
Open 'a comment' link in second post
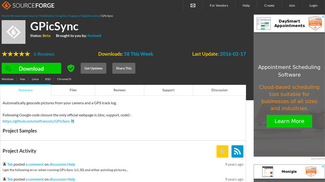pos(34,179)
